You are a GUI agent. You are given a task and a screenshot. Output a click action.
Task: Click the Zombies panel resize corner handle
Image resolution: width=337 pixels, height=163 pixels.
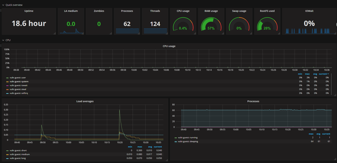(111, 33)
